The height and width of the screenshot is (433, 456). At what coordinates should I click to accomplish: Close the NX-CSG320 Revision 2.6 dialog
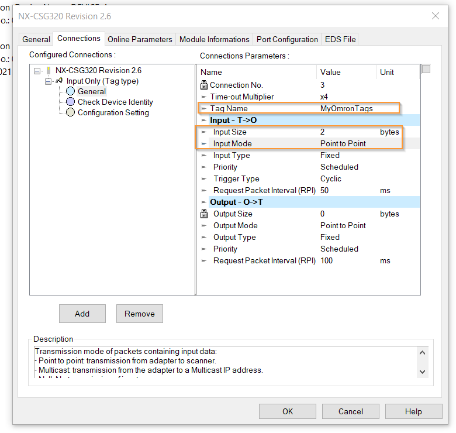coord(436,16)
